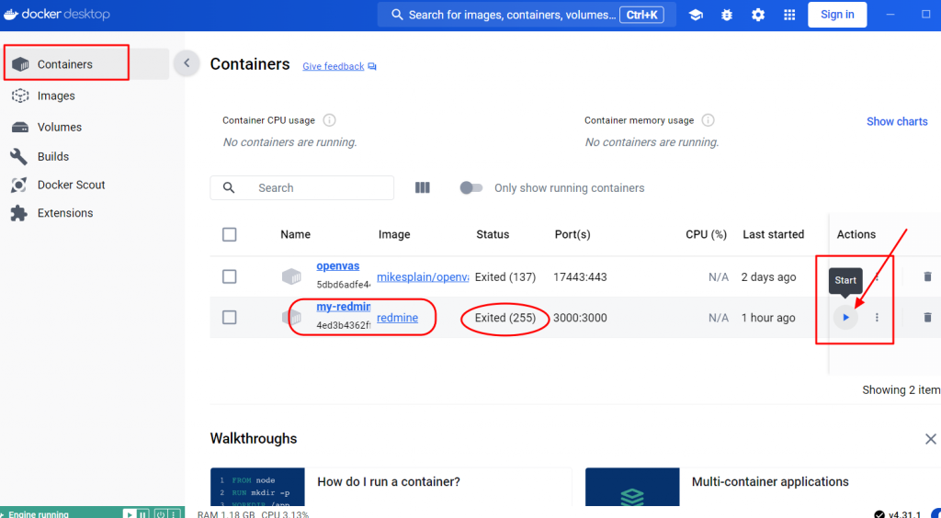Close the Walkthroughs section
This screenshot has height=518, width=941.
[931, 439]
